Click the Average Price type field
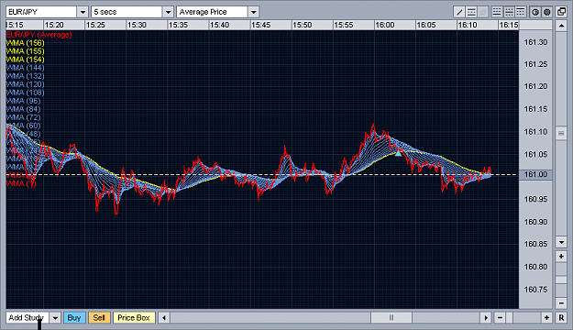 click(213, 12)
